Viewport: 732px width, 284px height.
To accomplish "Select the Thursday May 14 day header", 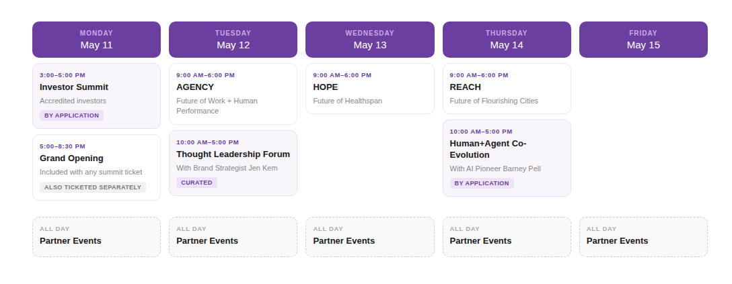I will click(x=507, y=40).
